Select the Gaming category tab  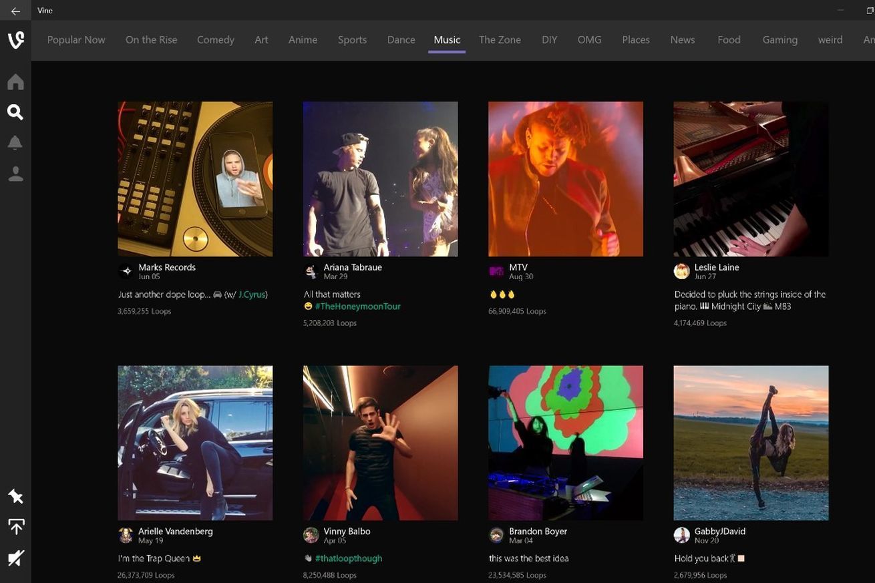point(779,40)
